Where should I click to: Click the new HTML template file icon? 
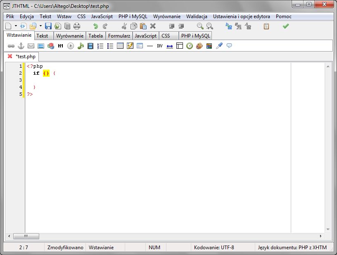point(23,26)
